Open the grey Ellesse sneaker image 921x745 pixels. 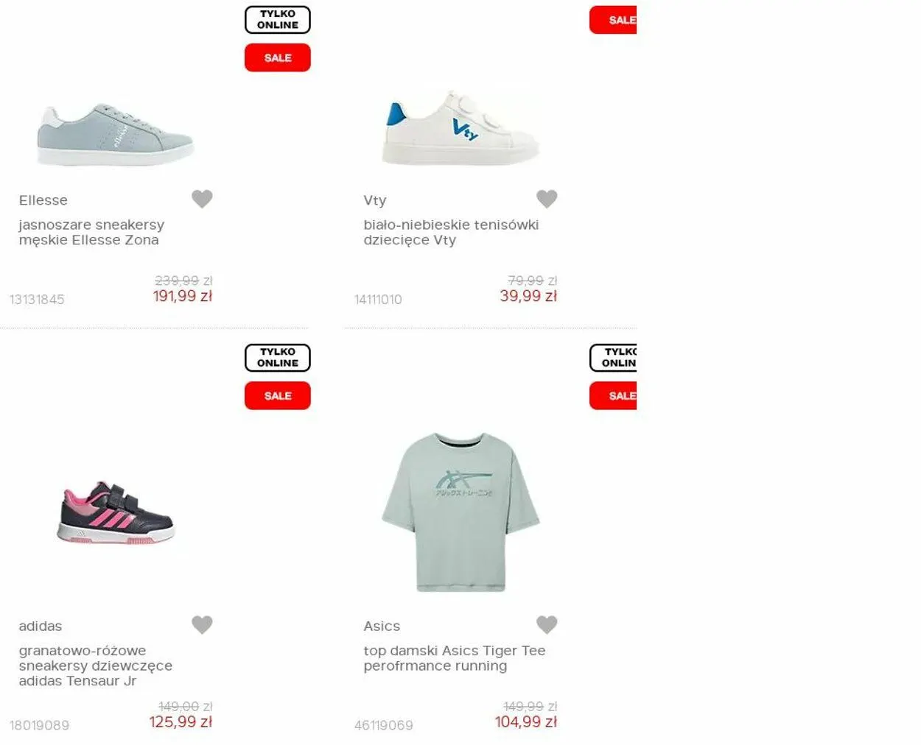pyautogui.click(x=116, y=135)
